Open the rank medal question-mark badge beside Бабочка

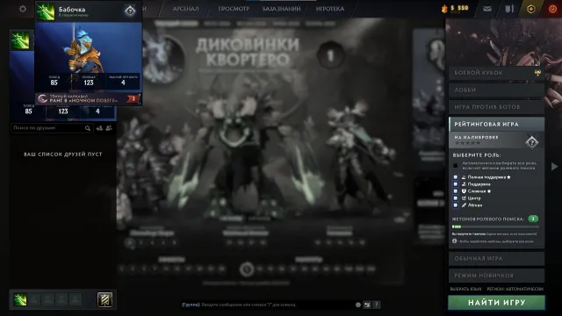pyautogui.click(x=130, y=11)
